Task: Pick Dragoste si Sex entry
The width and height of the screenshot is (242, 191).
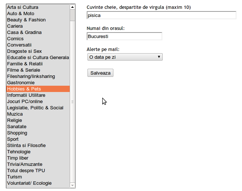Action: tap(38, 51)
